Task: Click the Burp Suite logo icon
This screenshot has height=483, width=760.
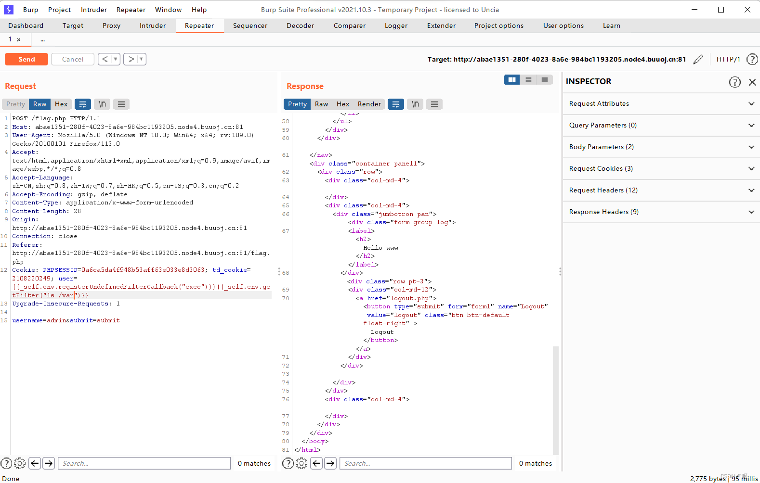Action: pyautogui.click(x=8, y=9)
